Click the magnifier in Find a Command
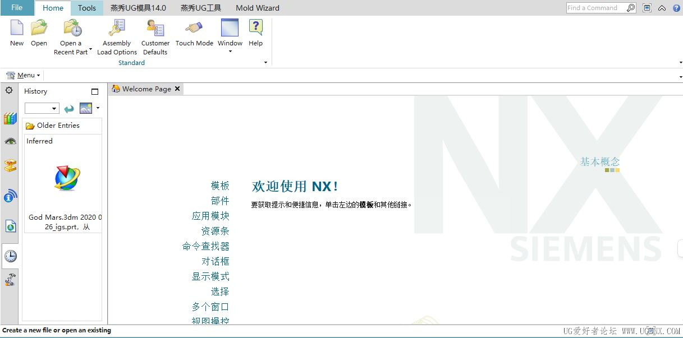The width and height of the screenshot is (683, 338). click(x=631, y=8)
